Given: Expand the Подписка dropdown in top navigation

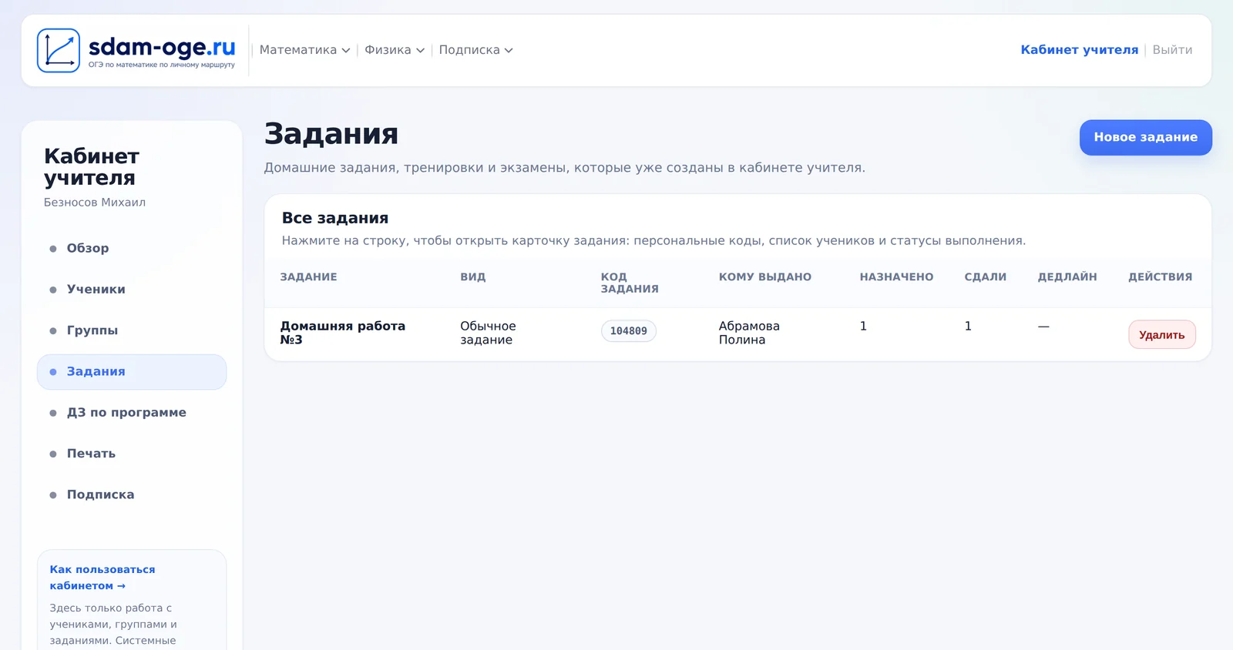Looking at the screenshot, I should pyautogui.click(x=475, y=50).
